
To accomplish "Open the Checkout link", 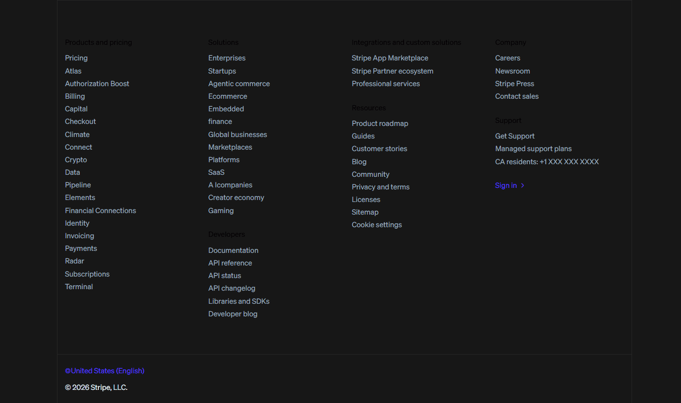I will pos(80,121).
